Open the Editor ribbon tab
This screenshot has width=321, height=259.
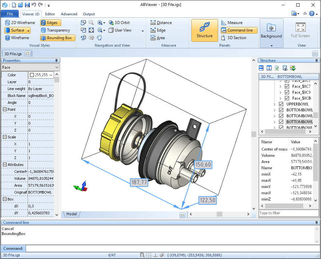(50, 14)
